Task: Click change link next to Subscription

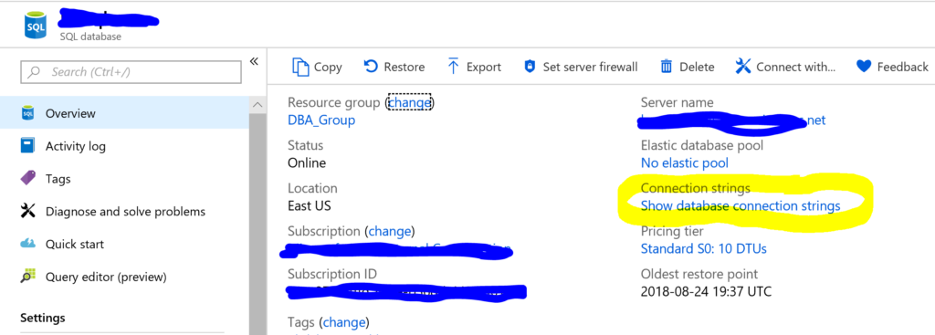Action: click(x=390, y=231)
